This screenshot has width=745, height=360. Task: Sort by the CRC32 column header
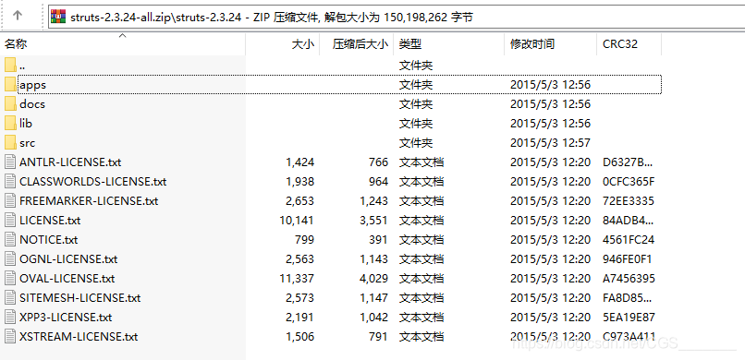629,44
